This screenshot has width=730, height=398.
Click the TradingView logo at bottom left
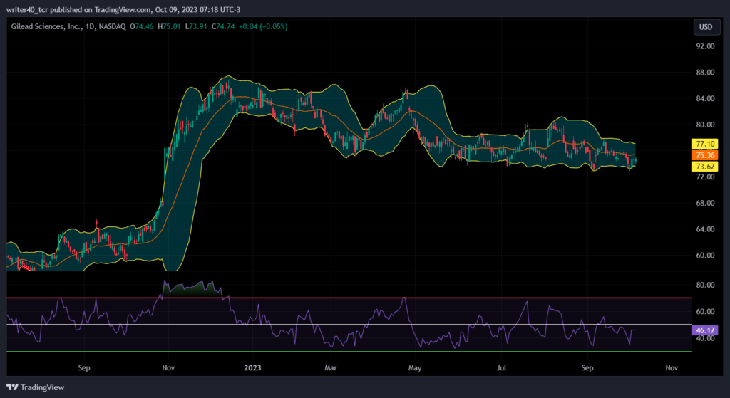click(x=36, y=387)
